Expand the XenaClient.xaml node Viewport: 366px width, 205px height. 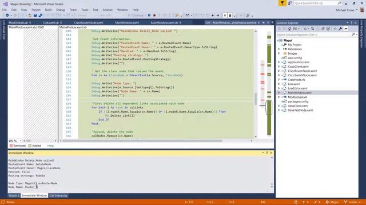point(279,106)
